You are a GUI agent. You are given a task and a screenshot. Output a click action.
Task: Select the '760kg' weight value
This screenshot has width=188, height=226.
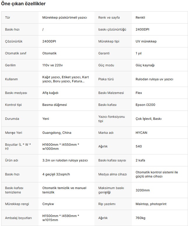pyautogui.click(x=140, y=218)
